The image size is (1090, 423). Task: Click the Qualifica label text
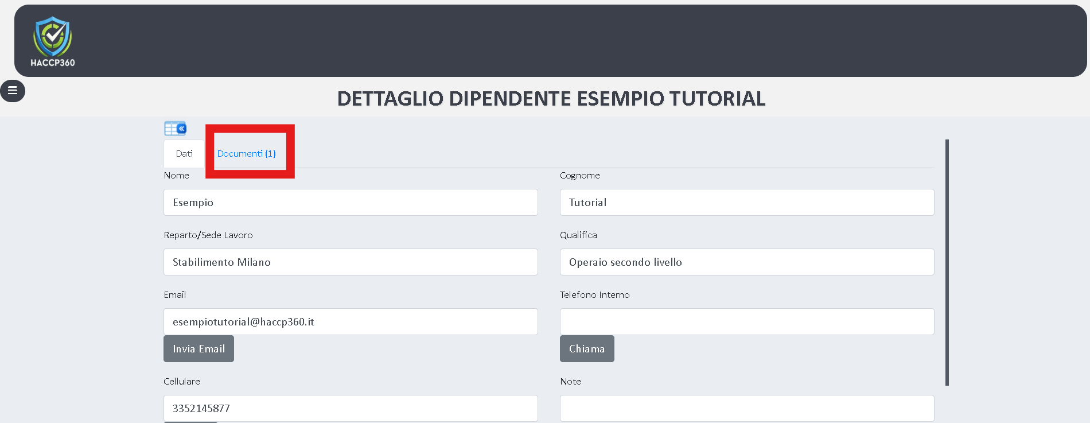pyautogui.click(x=578, y=235)
